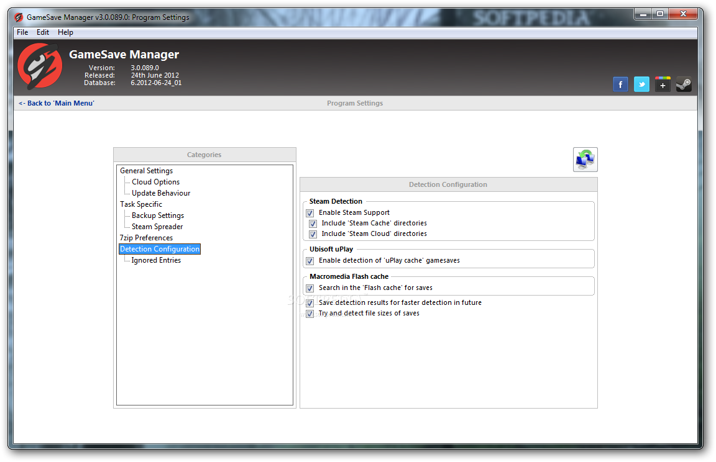Click the Ubisoft uPlay group label
Image resolution: width=716 pixels, height=462 pixels.
click(x=331, y=249)
